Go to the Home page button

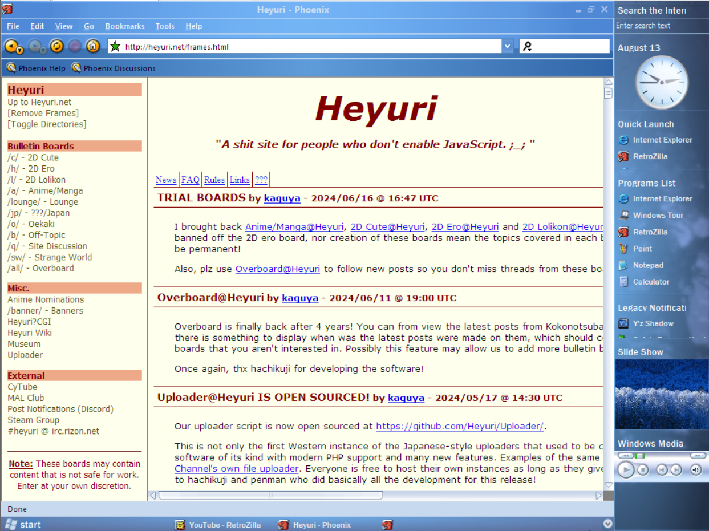[x=93, y=46]
